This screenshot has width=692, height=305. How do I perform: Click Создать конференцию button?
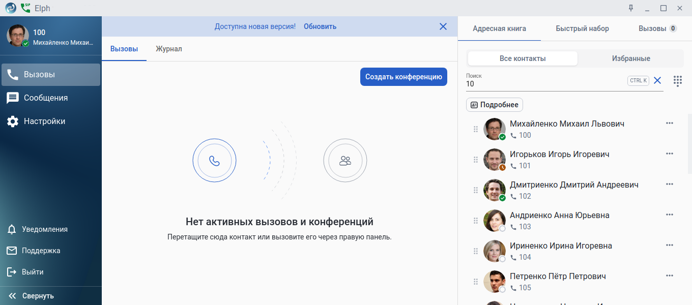pos(403,77)
